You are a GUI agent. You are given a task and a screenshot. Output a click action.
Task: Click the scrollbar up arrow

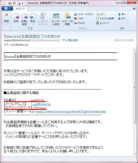(135, 50)
